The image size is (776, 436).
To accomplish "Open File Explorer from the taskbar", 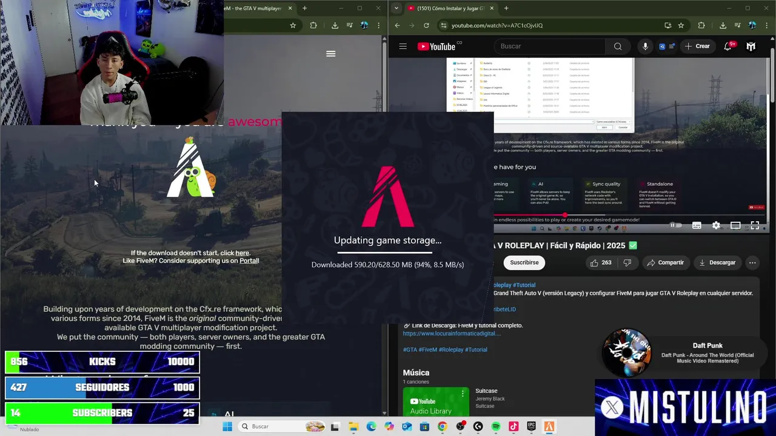I will click(x=353, y=426).
